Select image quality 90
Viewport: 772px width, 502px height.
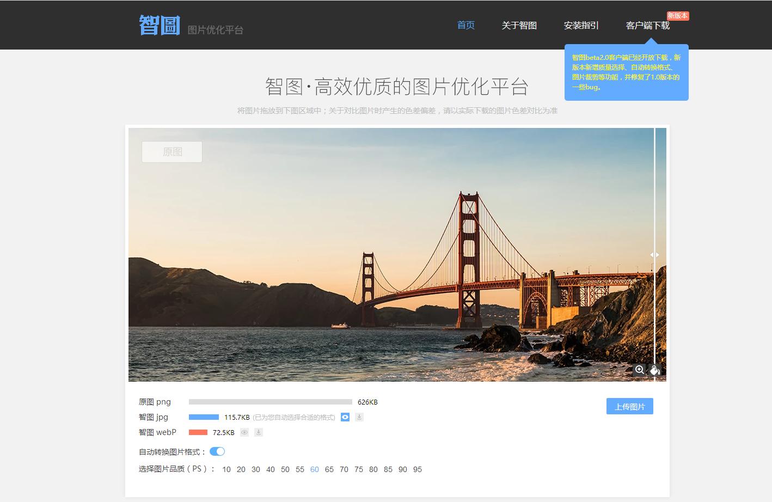403,469
